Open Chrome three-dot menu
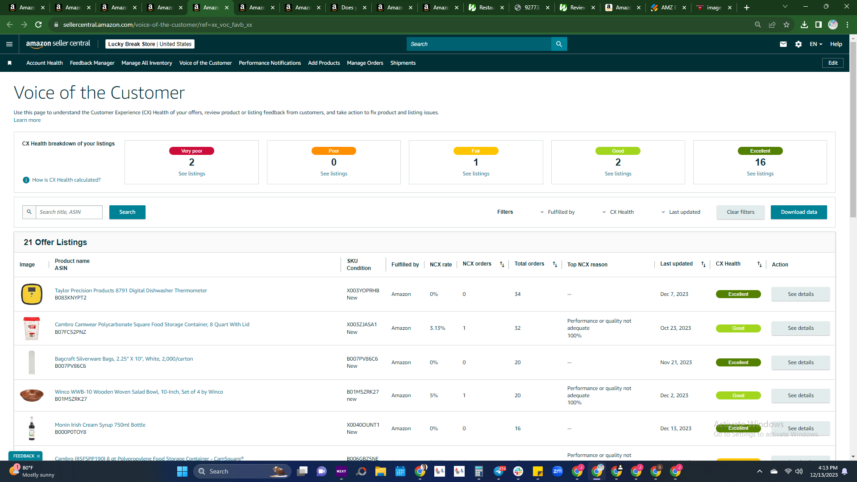The image size is (857, 482). (x=847, y=25)
